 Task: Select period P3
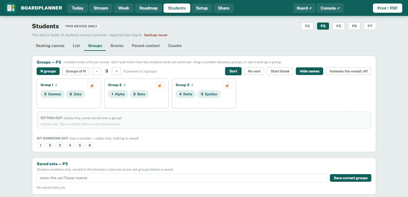[323, 26]
